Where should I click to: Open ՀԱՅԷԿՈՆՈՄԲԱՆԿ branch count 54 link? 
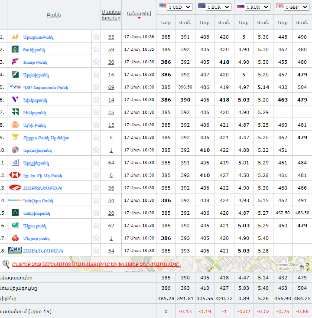click(111, 251)
